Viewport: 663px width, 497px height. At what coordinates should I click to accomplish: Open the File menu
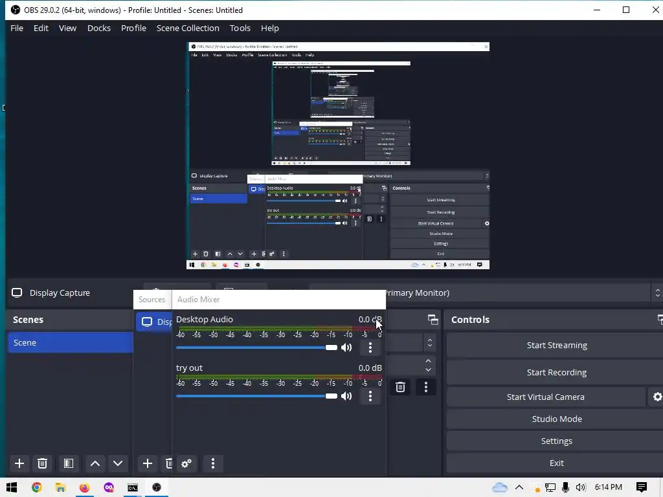click(x=17, y=28)
